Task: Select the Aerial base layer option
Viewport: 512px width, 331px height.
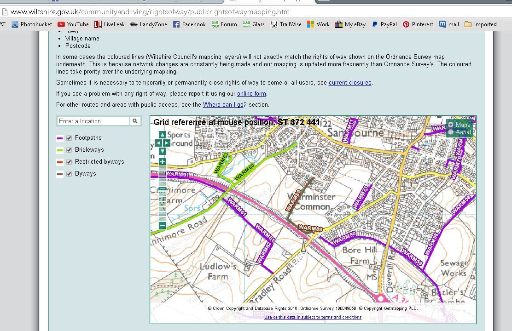Action: 451,132
